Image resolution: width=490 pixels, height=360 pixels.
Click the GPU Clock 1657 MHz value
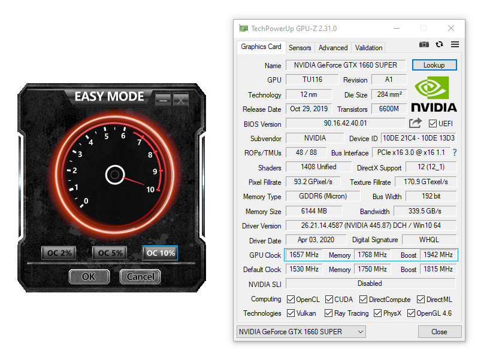pyautogui.click(x=304, y=255)
